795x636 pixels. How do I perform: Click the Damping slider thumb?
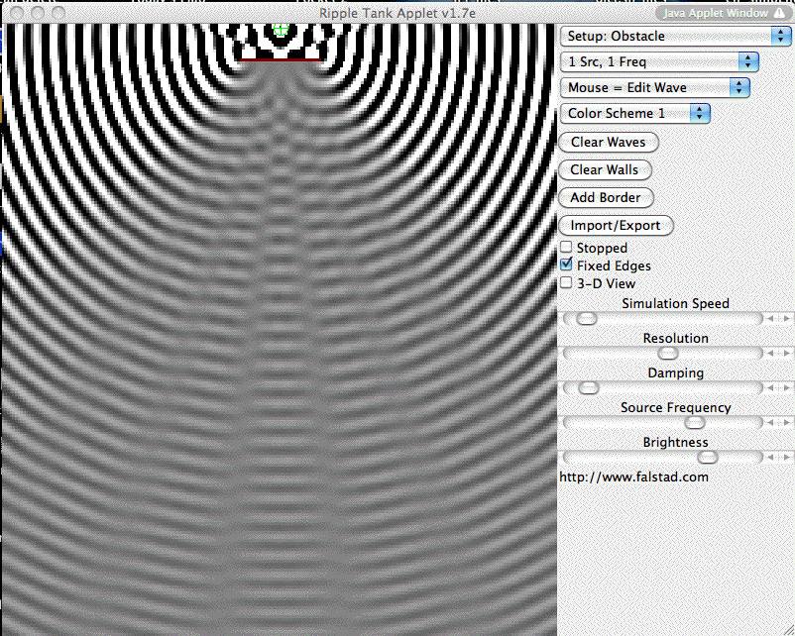coord(588,388)
